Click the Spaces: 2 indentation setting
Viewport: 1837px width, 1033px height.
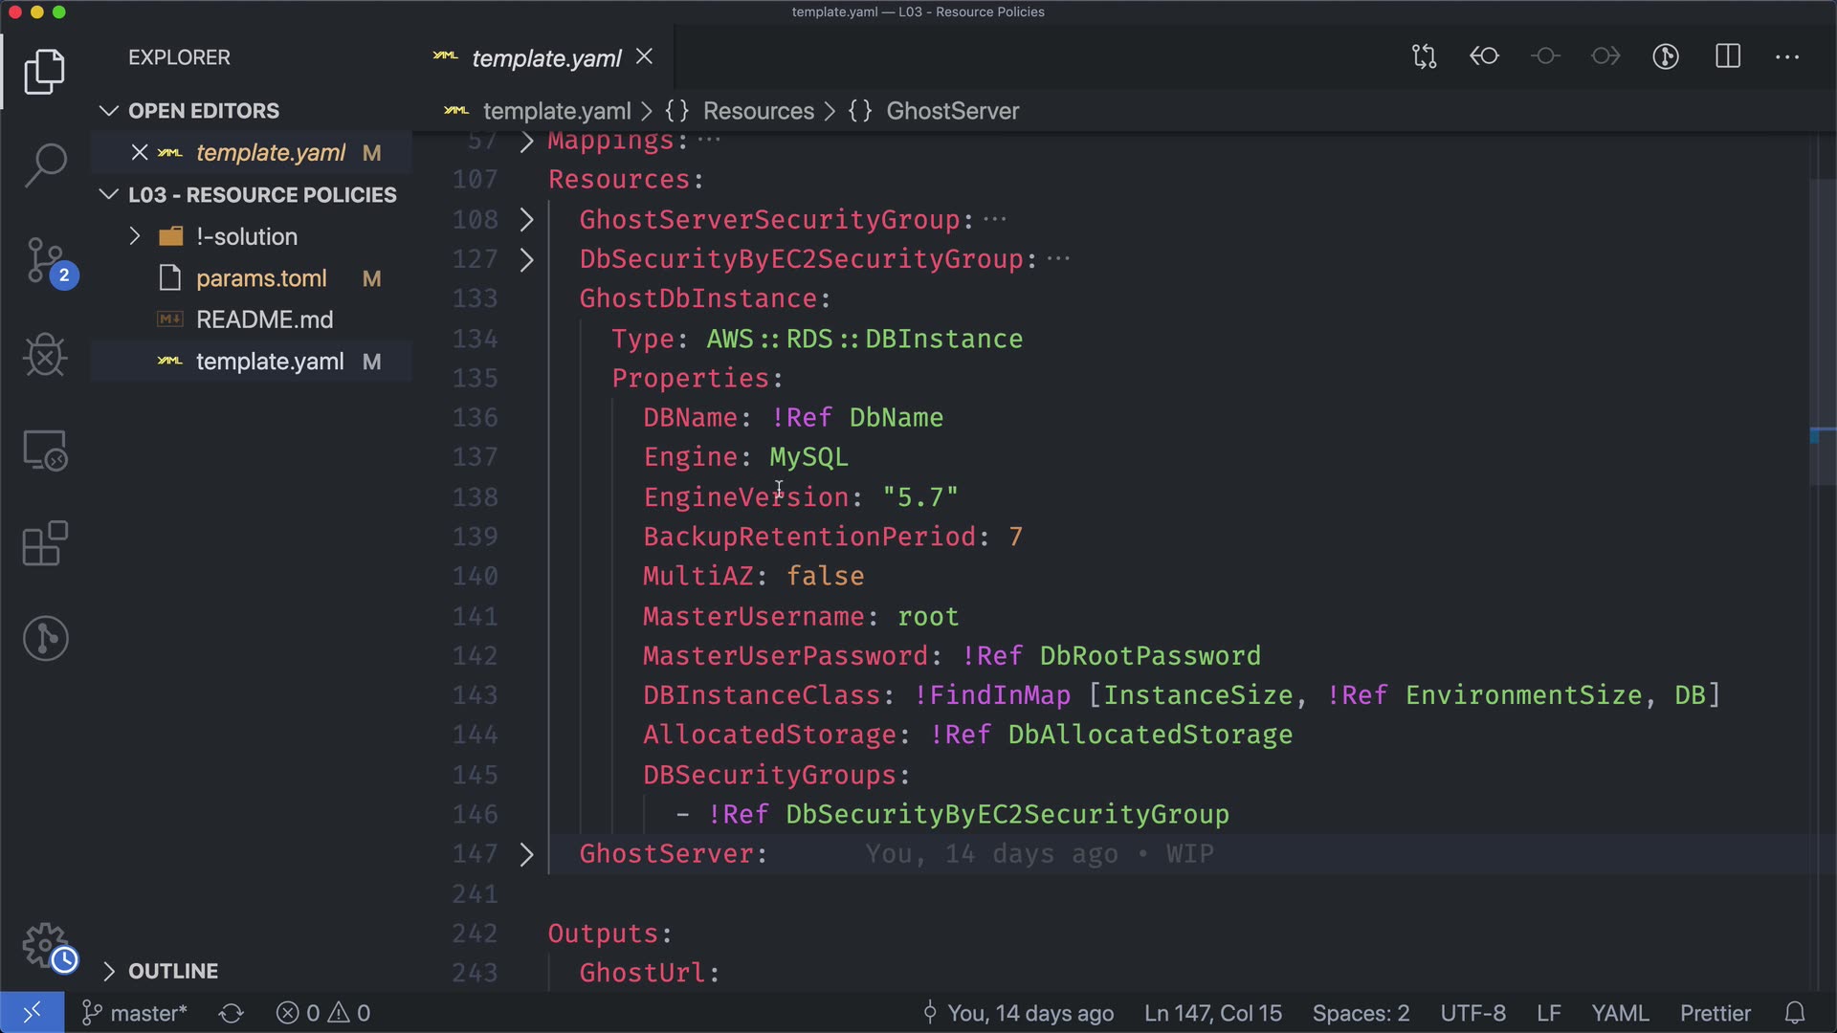1361,1013
